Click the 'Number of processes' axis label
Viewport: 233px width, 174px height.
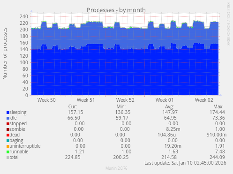tap(5, 53)
